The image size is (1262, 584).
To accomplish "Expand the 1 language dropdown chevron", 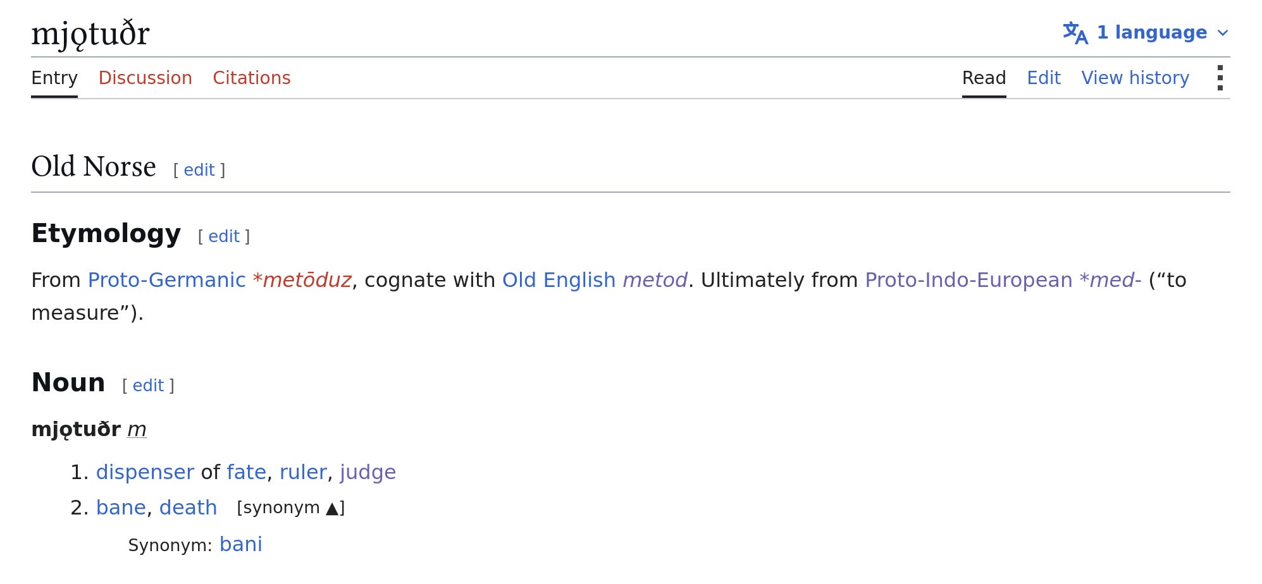I will (x=1223, y=33).
